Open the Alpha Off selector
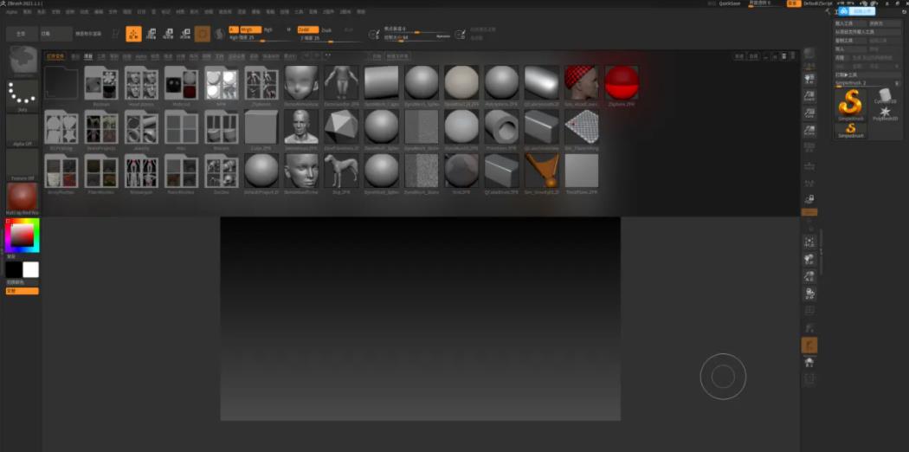 point(23,130)
